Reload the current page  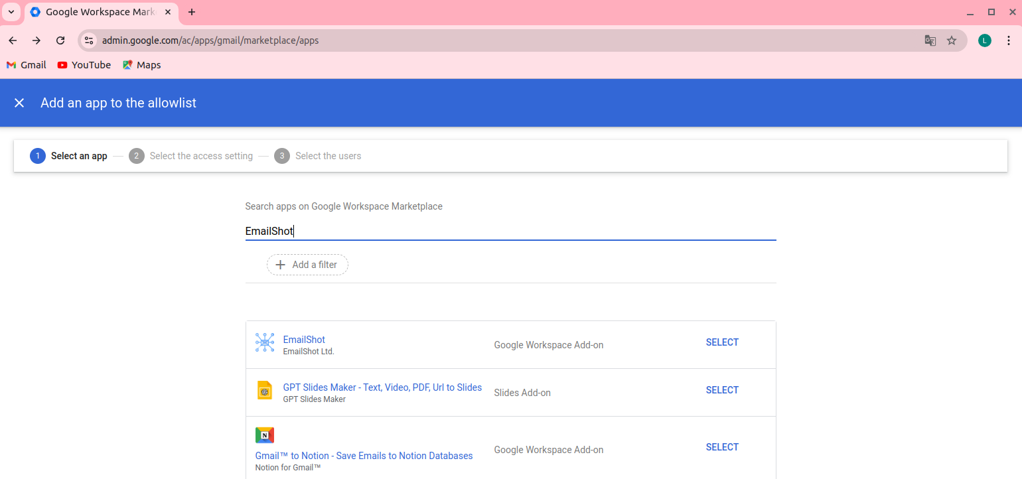tap(60, 40)
